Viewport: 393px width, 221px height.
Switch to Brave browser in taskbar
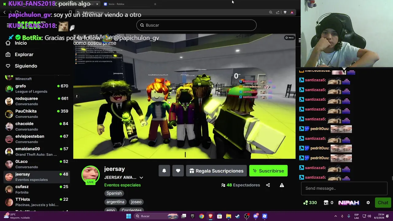pyautogui.click(x=210, y=216)
